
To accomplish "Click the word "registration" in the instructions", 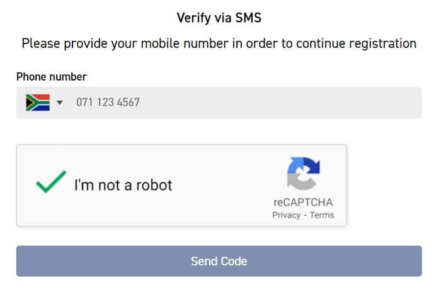I will (x=383, y=43).
